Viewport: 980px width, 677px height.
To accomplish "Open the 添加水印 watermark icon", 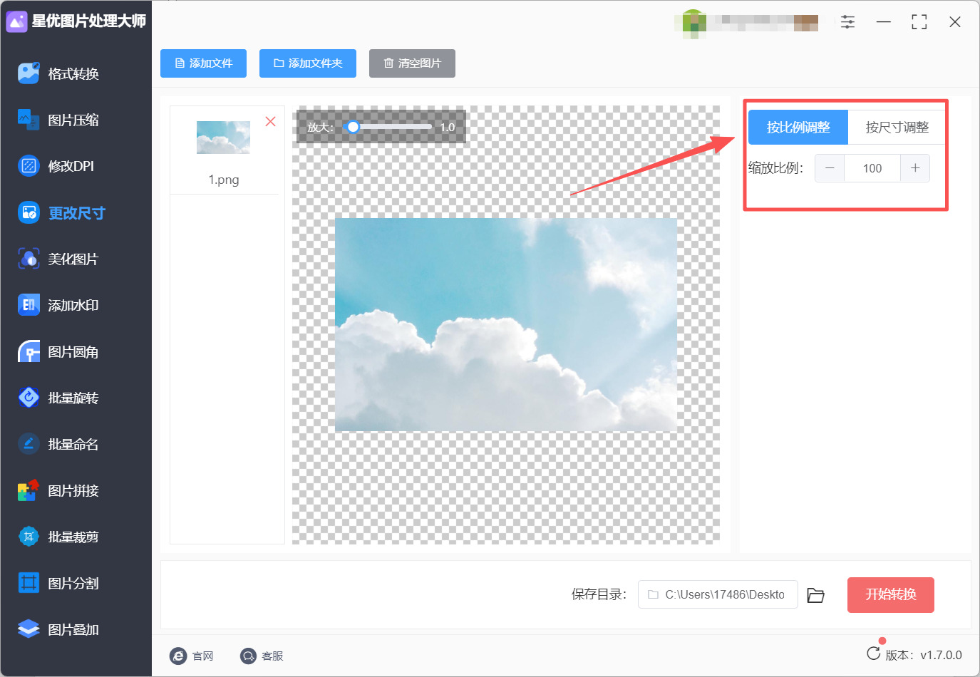I will pos(29,305).
